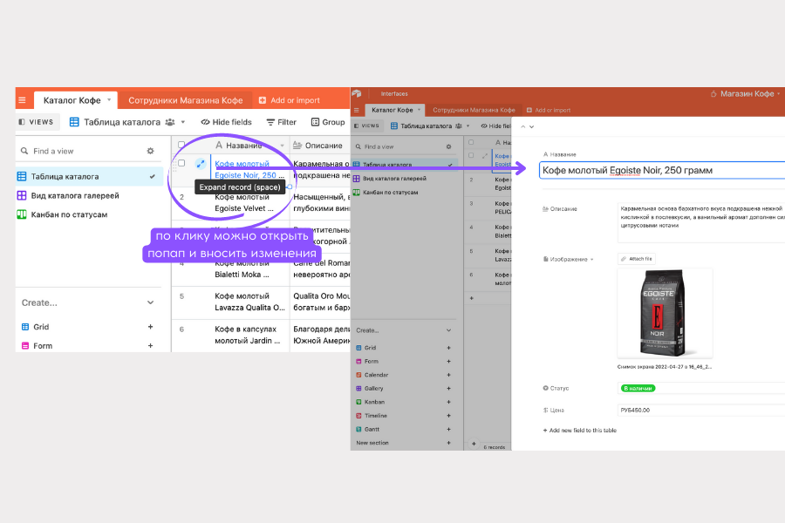The width and height of the screenshot is (785, 523).
Task: Open view dropdown beside Таблица каталога, right screenshot
Action: pos(468,126)
